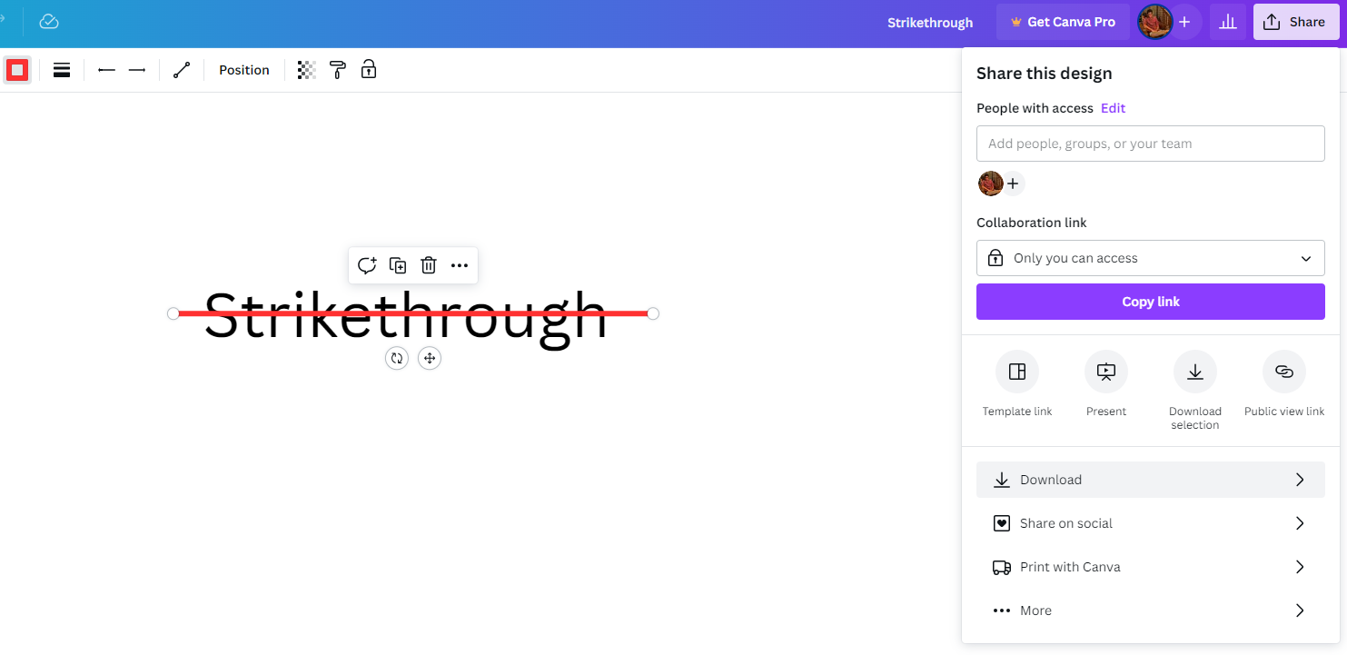Select Template link option
The image size is (1347, 655).
[x=1017, y=384]
